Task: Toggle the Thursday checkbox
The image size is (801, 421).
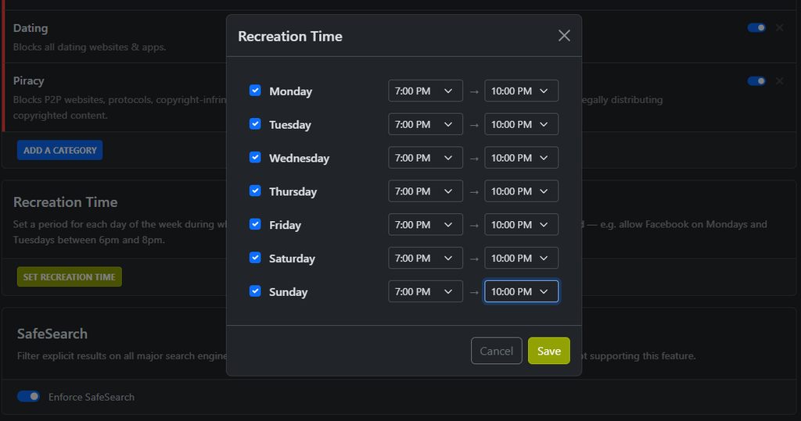Action: coord(255,191)
